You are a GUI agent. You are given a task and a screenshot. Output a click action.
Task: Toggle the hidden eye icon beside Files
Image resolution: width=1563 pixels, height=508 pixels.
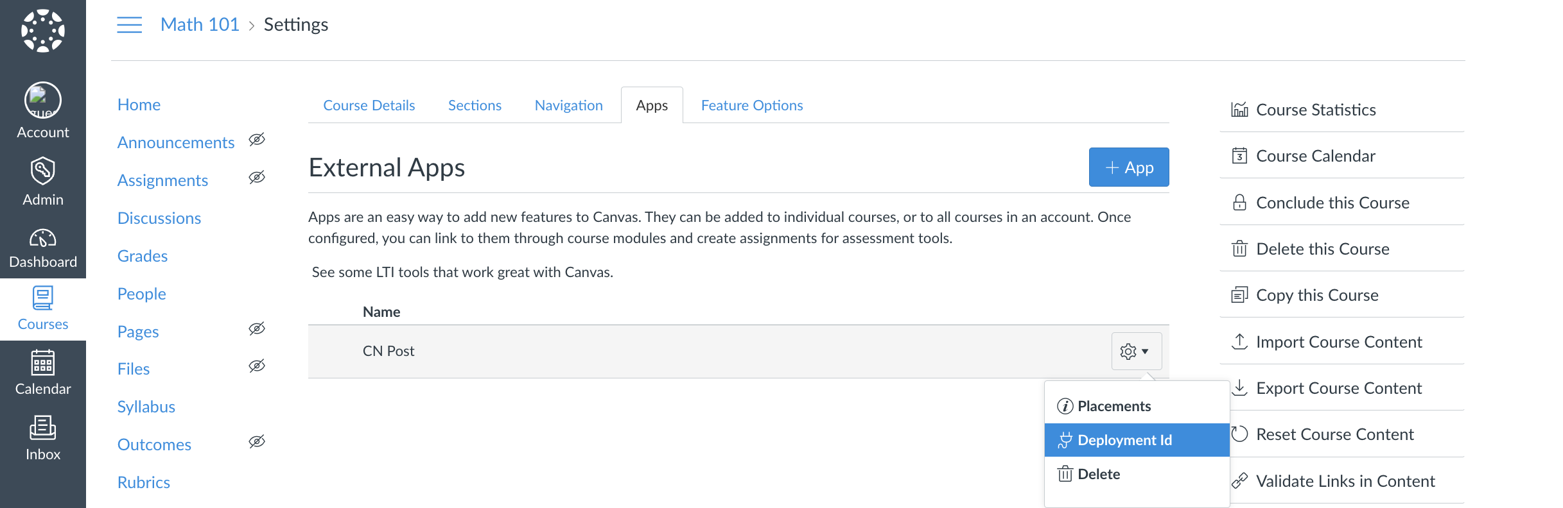(x=257, y=366)
